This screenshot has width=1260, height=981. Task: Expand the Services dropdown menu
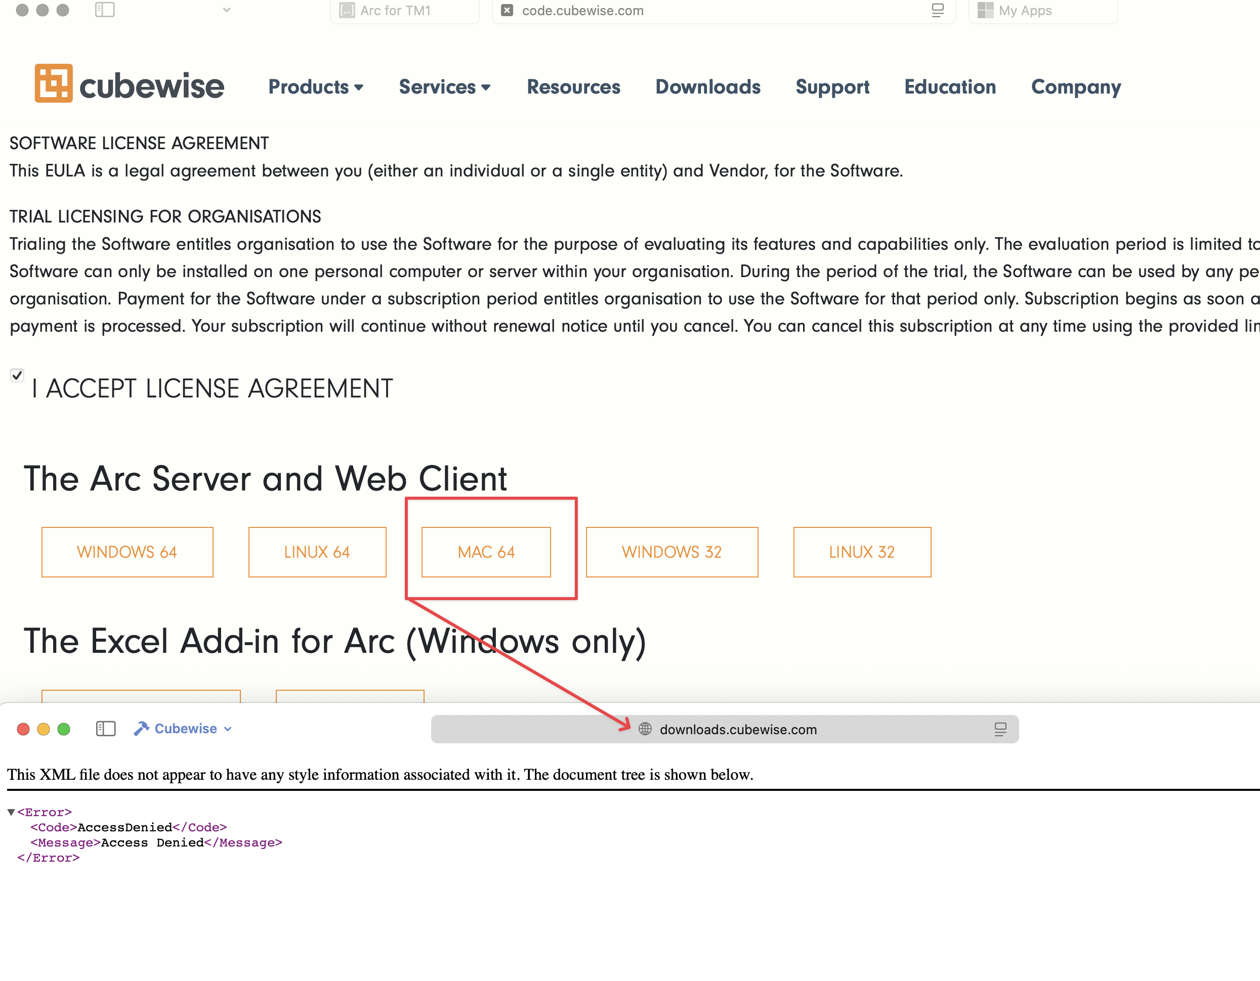pos(444,87)
